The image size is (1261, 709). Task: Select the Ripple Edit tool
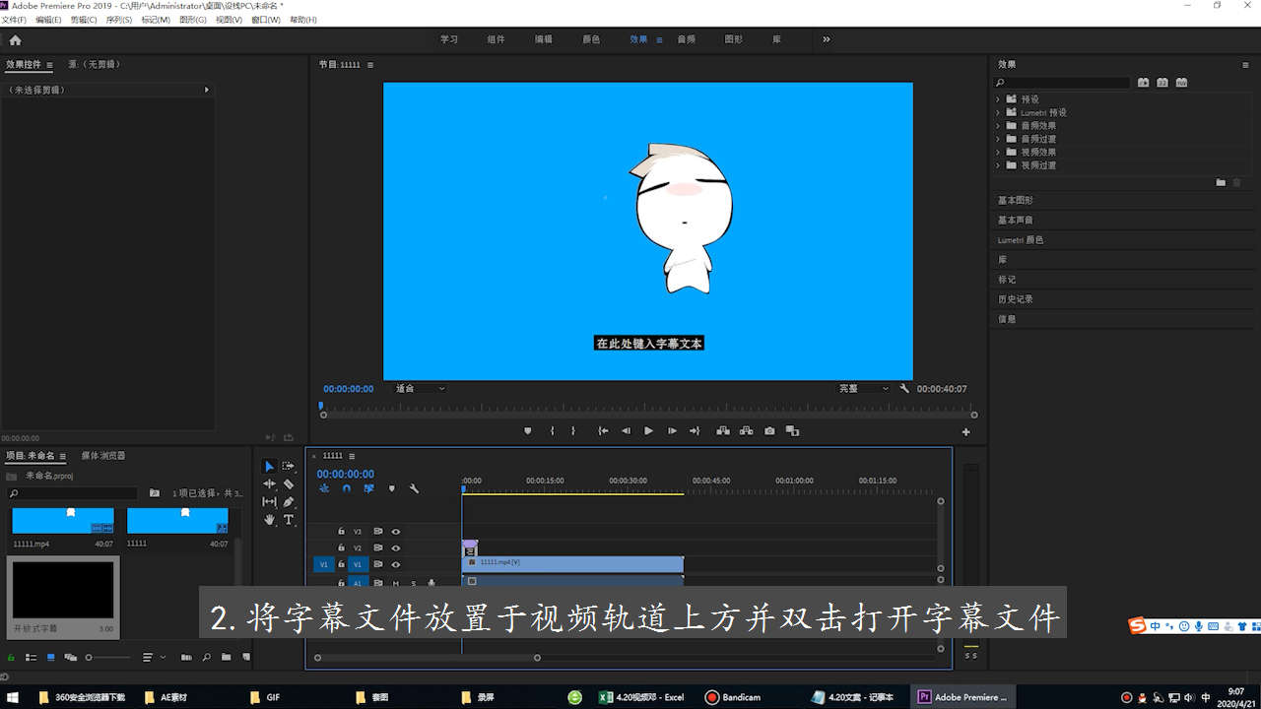pyautogui.click(x=269, y=483)
